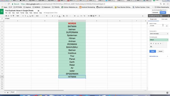
Task: Click the Comments button
Action: [x=155, y=13]
